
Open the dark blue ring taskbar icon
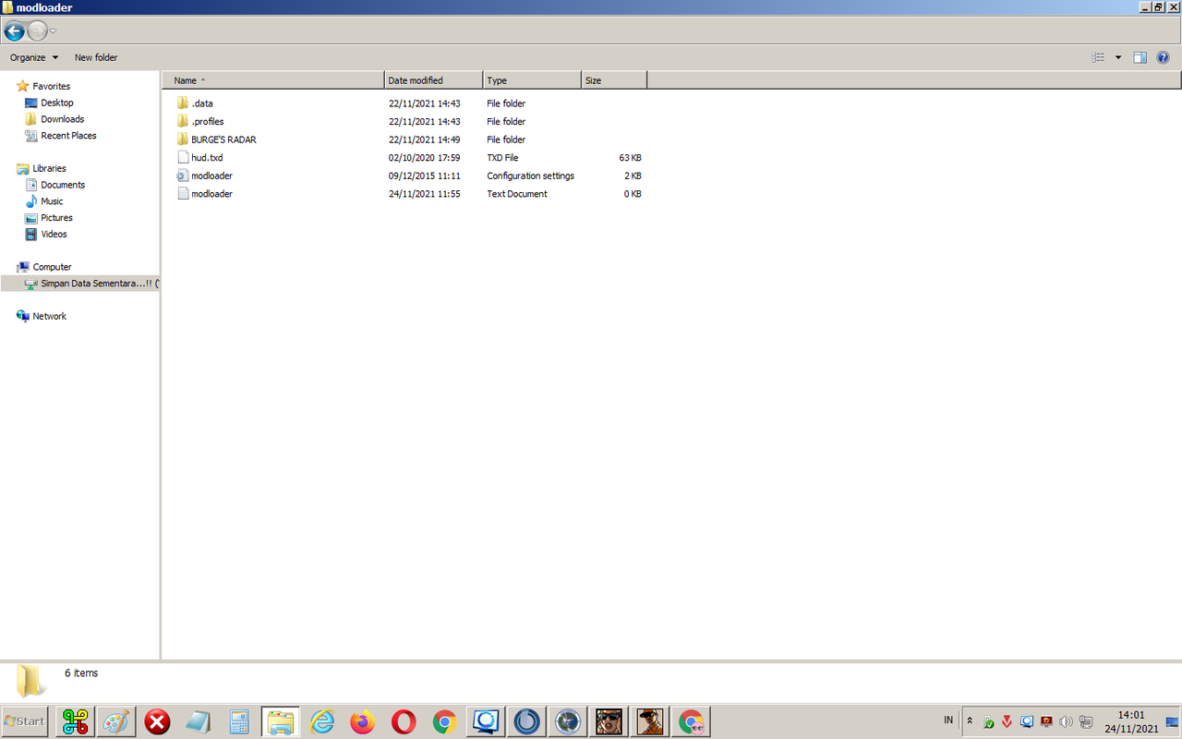(527, 721)
